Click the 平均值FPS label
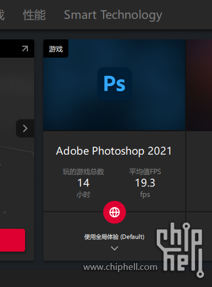The width and height of the screenshot is (212, 287). tap(145, 172)
